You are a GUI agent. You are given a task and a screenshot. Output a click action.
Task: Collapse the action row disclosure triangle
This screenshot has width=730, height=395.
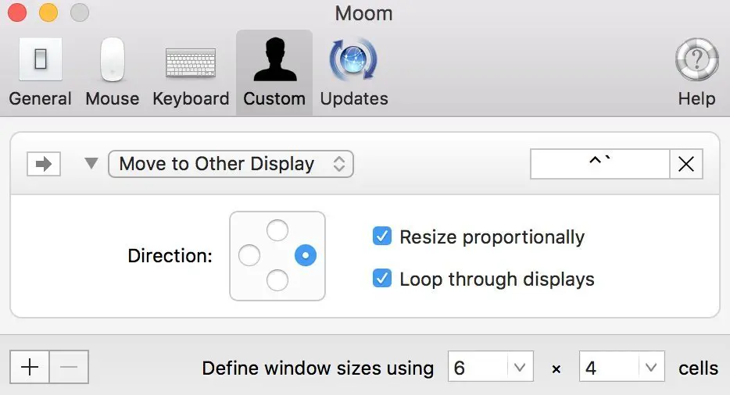tap(91, 164)
